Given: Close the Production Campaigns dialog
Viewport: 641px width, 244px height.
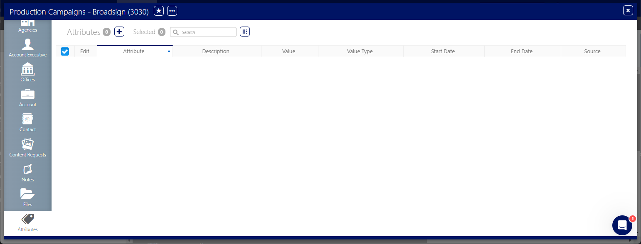Looking at the screenshot, I should pos(628,11).
